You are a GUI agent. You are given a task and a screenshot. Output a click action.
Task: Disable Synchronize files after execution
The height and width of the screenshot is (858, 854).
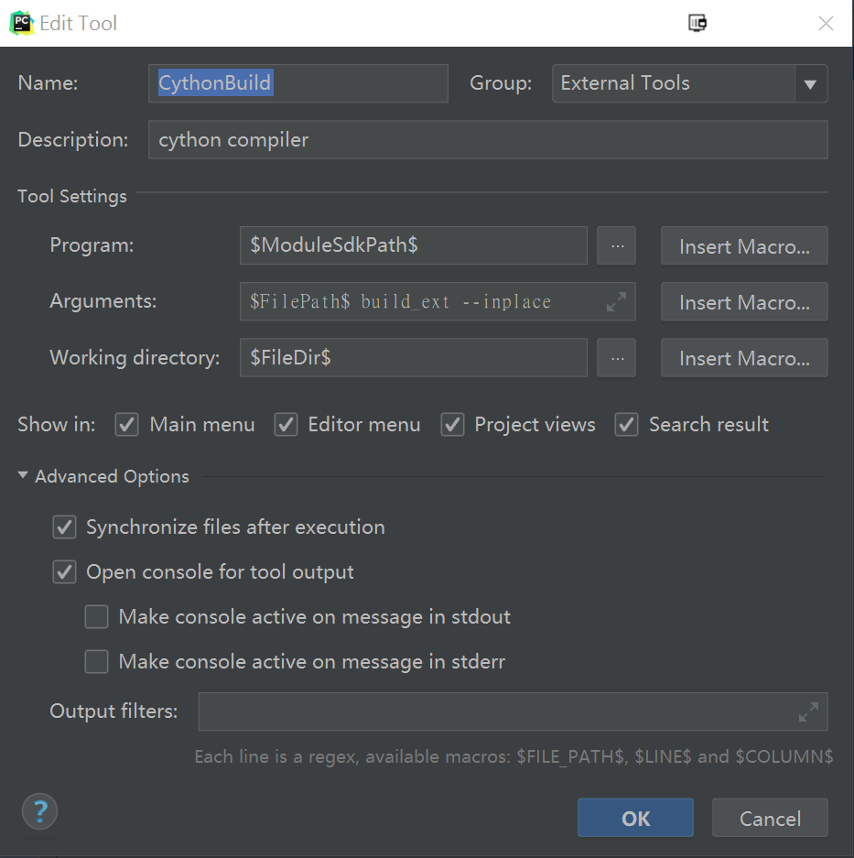[x=64, y=527]
